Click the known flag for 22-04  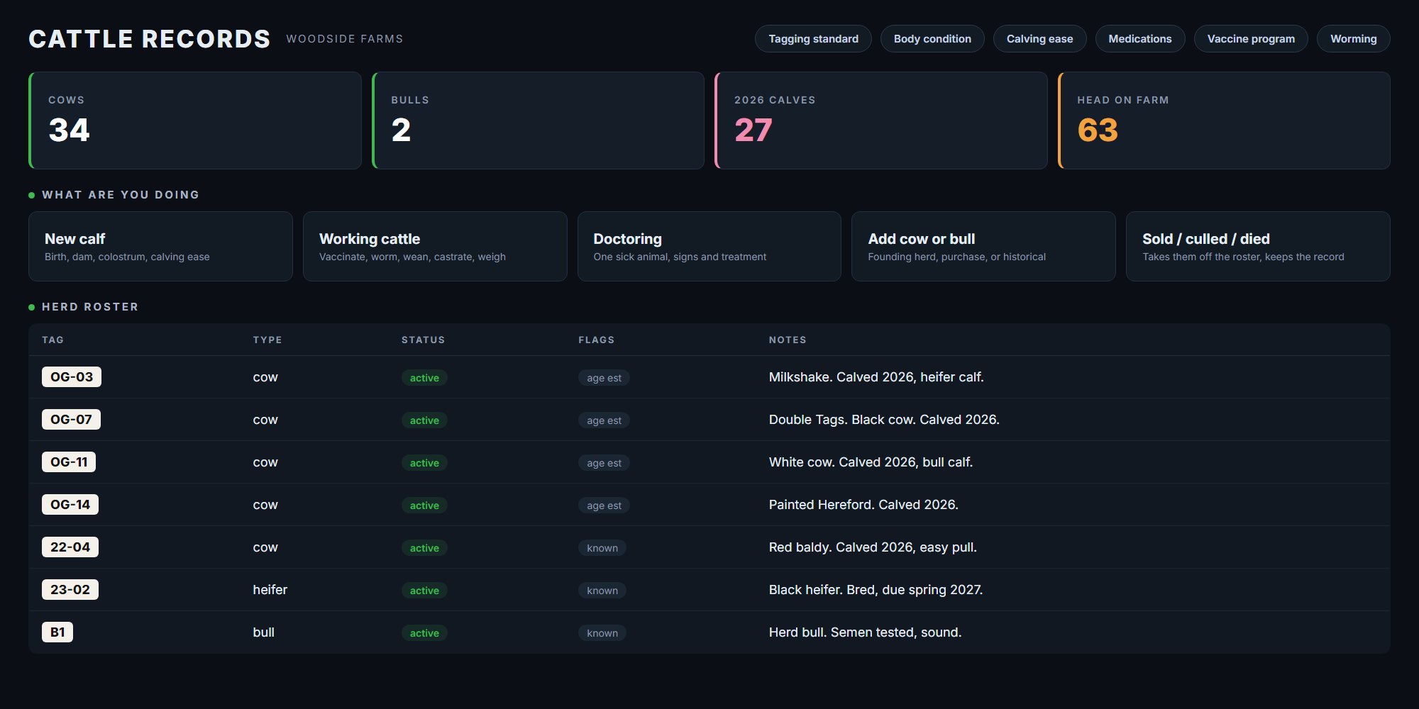pyautogui.click(x=602, y=548)
